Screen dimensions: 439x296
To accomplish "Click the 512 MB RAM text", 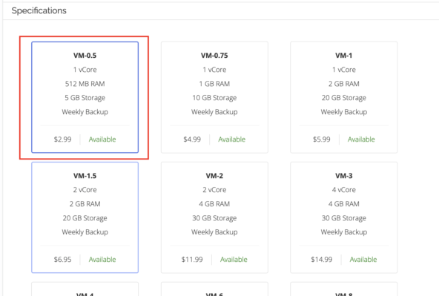I will tap(85, 84).
